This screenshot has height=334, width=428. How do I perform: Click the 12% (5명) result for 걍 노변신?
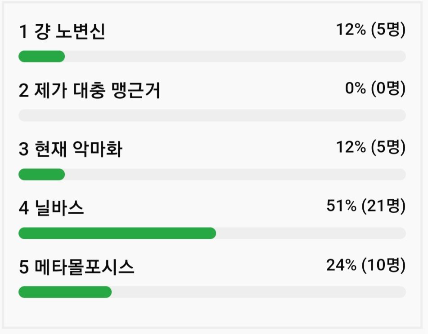click(371, 31)
